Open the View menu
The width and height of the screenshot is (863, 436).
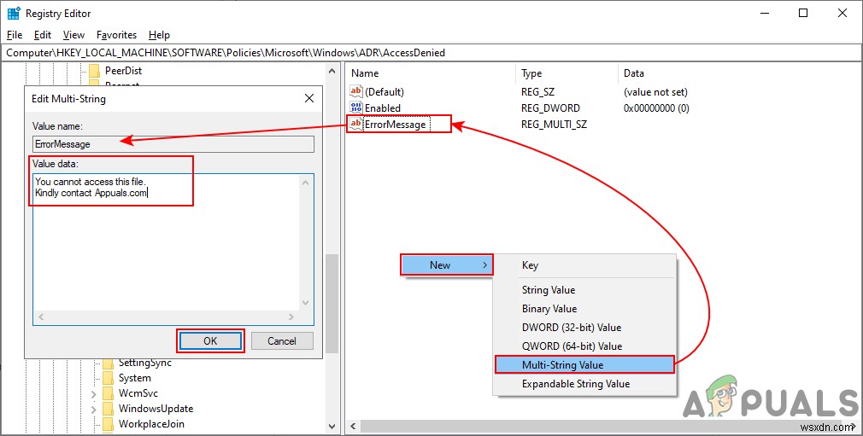(x=73, y=35)
